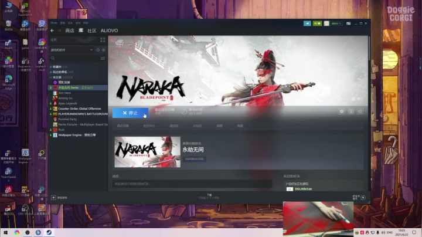Click the green notifications envelope button

317,23
